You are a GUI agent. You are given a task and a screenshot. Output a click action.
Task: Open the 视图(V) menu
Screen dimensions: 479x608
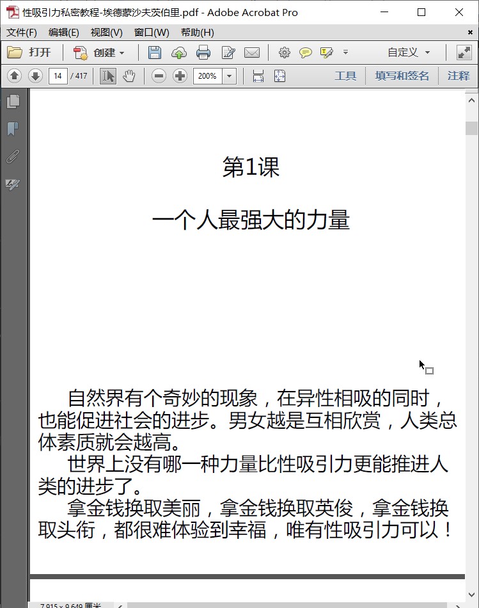tap(106, 33)
